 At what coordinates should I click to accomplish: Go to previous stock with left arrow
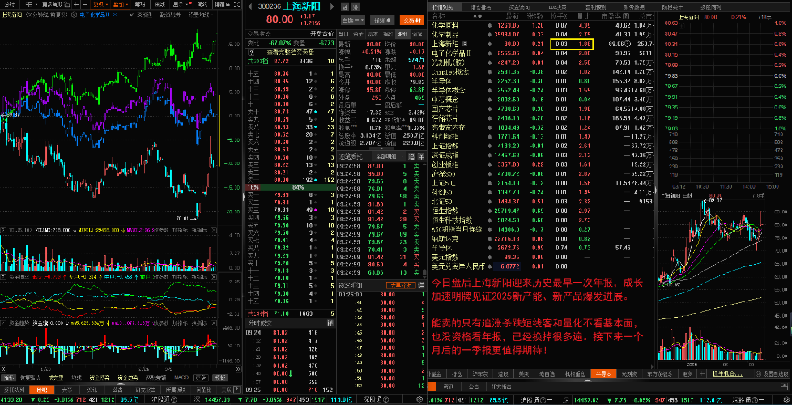coord(250,6)
